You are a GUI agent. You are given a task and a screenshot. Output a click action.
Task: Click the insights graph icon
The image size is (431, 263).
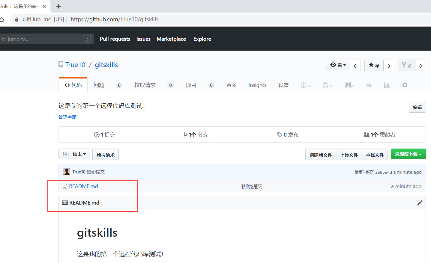387,85
